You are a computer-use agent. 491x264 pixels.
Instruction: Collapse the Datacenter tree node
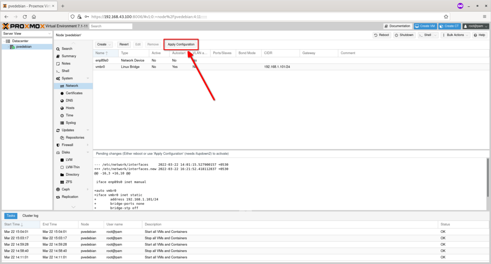pos(4,41)
